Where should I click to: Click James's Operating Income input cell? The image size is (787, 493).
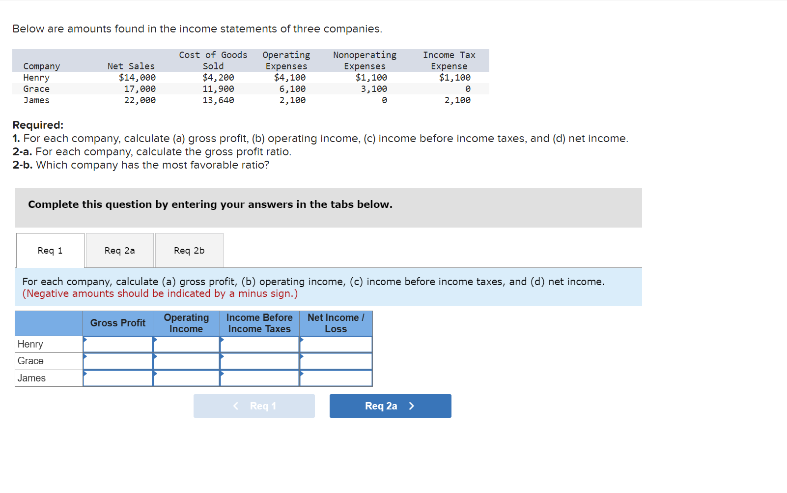[x=187, y=378]
